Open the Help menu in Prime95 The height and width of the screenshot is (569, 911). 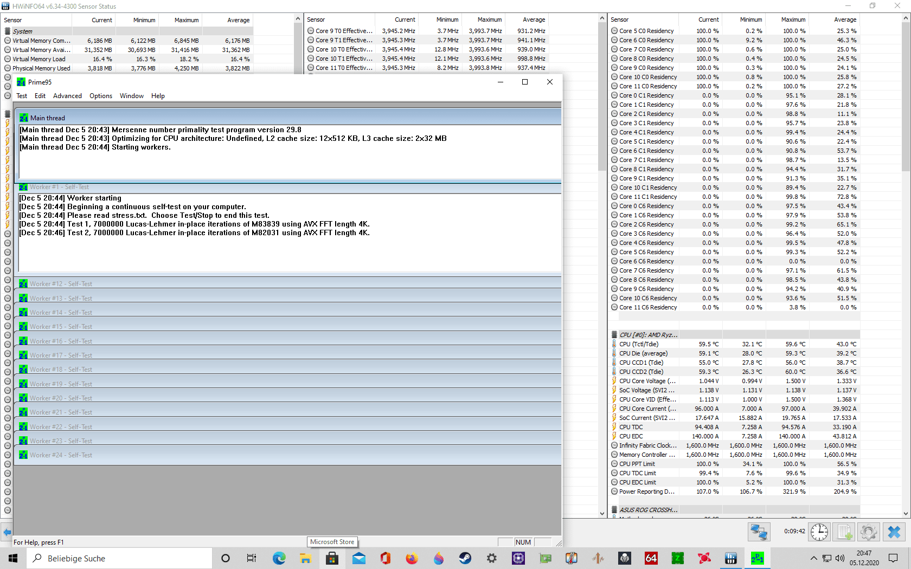158,96
